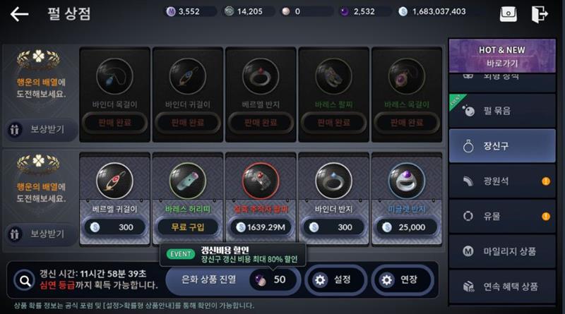Open the 펄 묶음 category tab
This screenshot has height=314, width=565.
pos(502,111)
